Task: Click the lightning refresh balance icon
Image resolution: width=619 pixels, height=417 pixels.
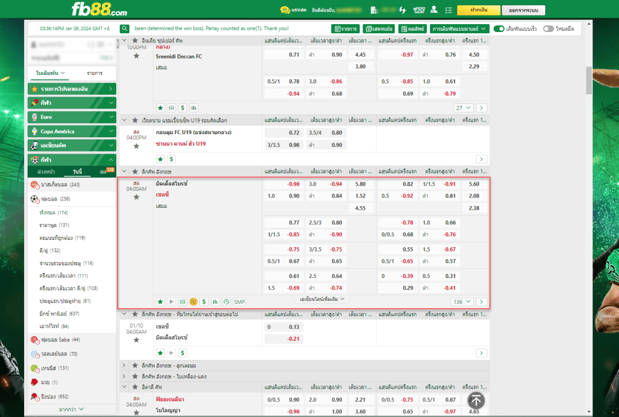Action: [402, 10]
